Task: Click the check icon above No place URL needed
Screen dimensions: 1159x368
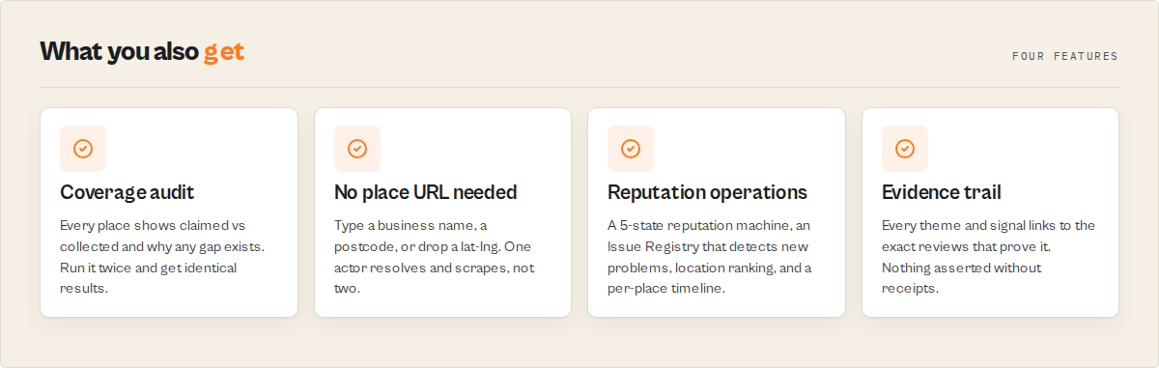Action: tap(357, 149)
